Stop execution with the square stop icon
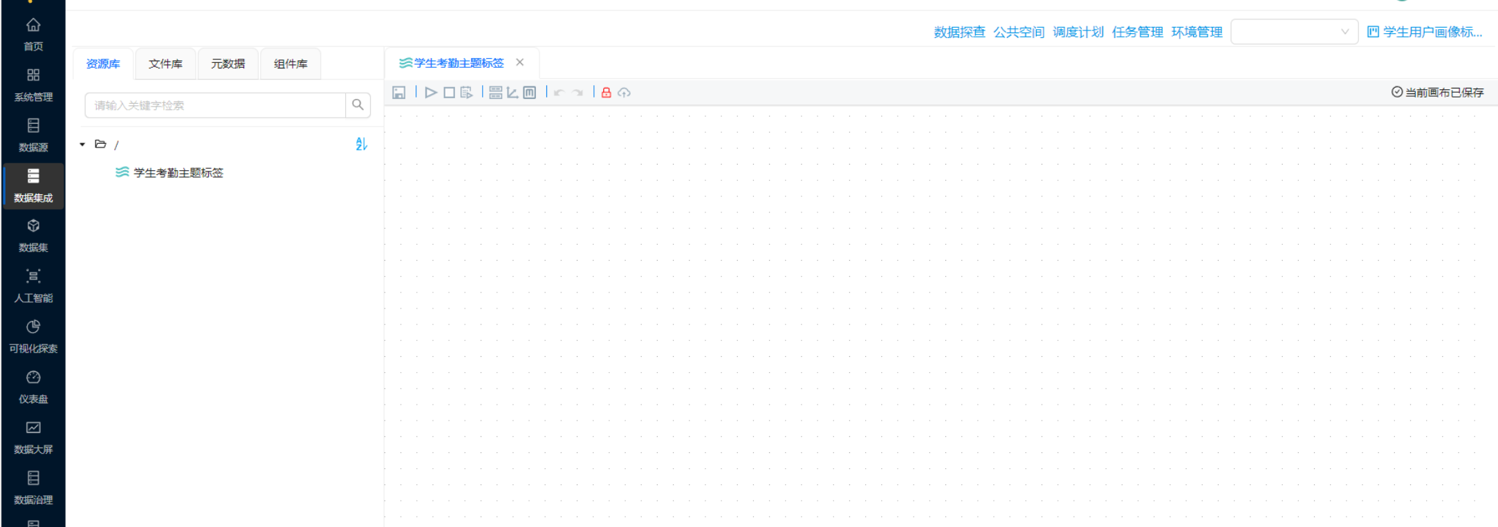 (x=449, y=93)
